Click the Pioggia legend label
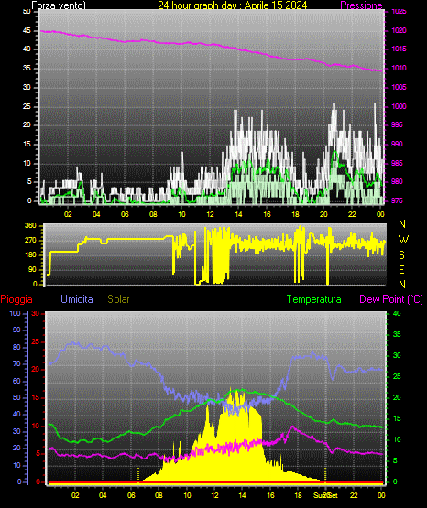Viewport: 427px width, 508px height. pos(16,299)
